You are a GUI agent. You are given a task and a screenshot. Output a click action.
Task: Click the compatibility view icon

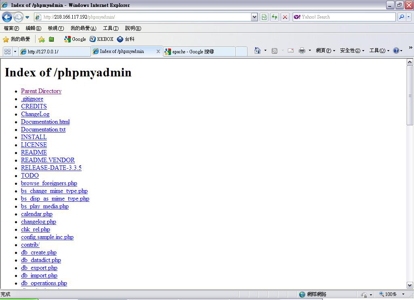coord(264,17)
